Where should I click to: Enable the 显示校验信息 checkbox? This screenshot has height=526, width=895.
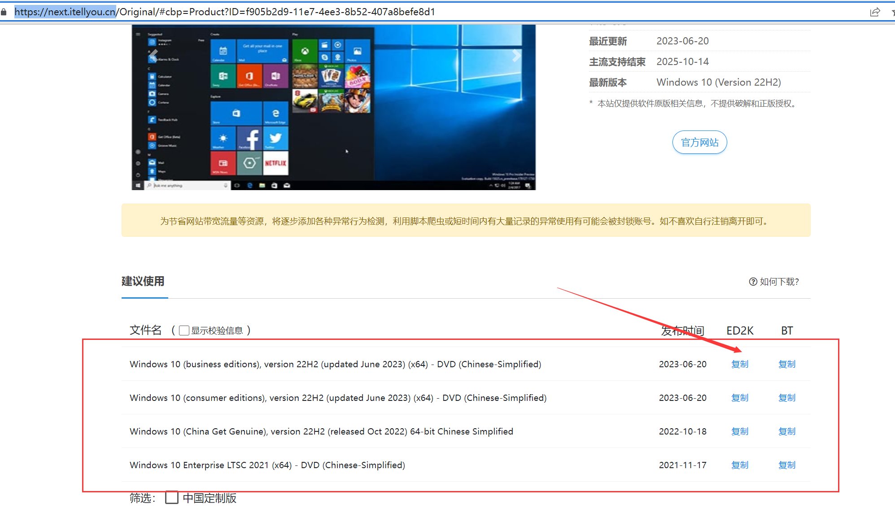[184, 330]
